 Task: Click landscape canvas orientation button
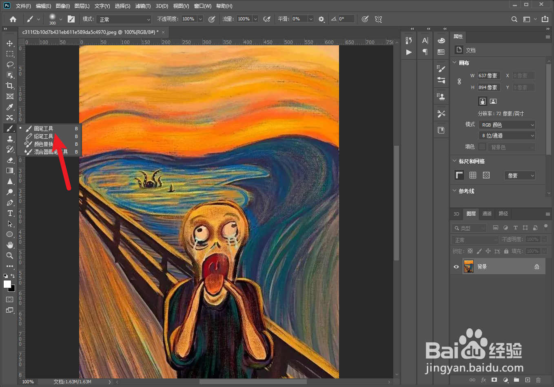493,101
